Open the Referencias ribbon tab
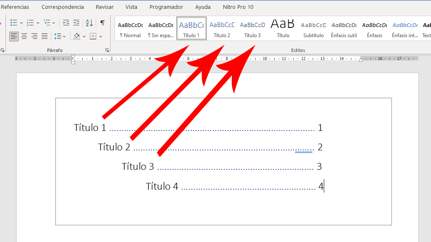431x242 pixels. click(x=15, y=7)
